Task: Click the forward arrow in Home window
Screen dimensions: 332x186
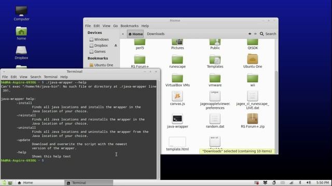Action: point(255,34)
